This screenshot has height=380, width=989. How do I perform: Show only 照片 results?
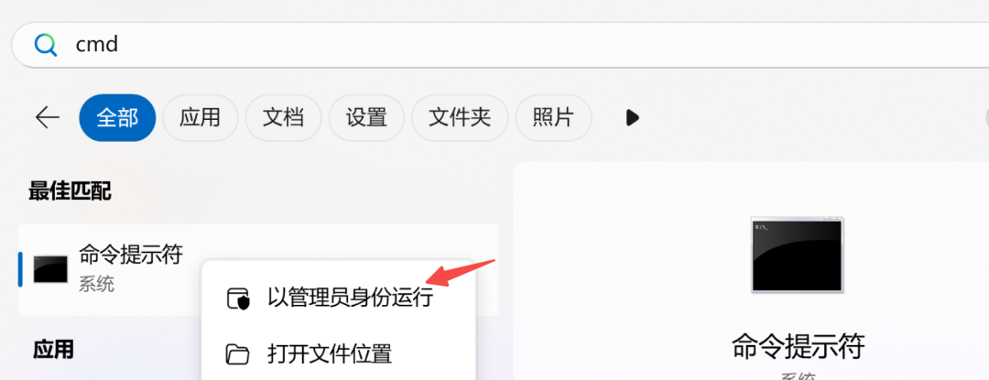[553, 118]
